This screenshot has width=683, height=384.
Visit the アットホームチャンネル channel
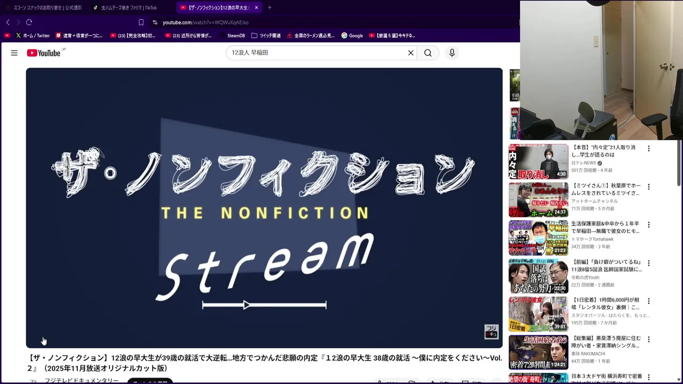pyautogui.click(x=594, y=201)
